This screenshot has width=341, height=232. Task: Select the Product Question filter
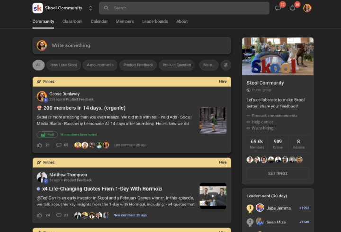pos(177,65)
